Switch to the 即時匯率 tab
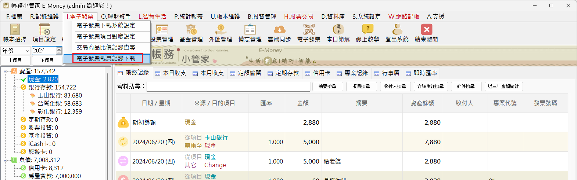The height and width of the screenshot is (180, 577). pos(422,73)
